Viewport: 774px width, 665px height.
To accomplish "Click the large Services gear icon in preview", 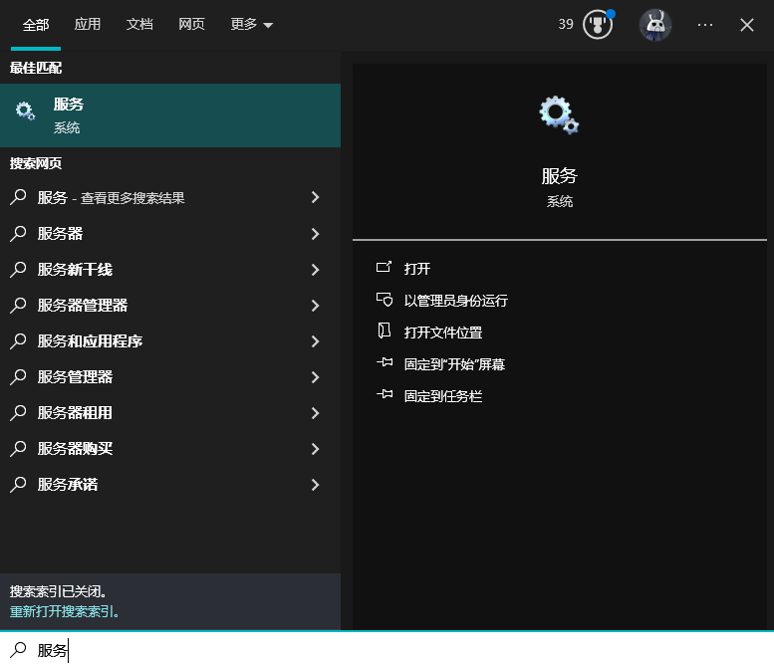I will click(559, 114).
